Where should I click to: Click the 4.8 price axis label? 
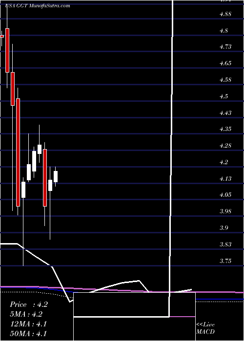(x=224, y=30)
